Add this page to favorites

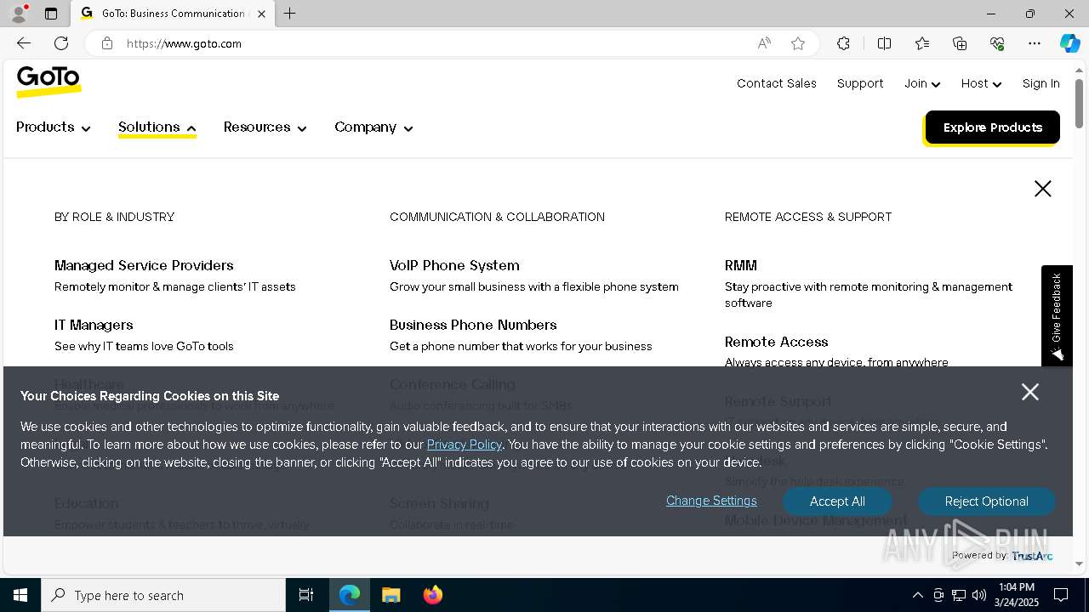(x=798, y=43)
